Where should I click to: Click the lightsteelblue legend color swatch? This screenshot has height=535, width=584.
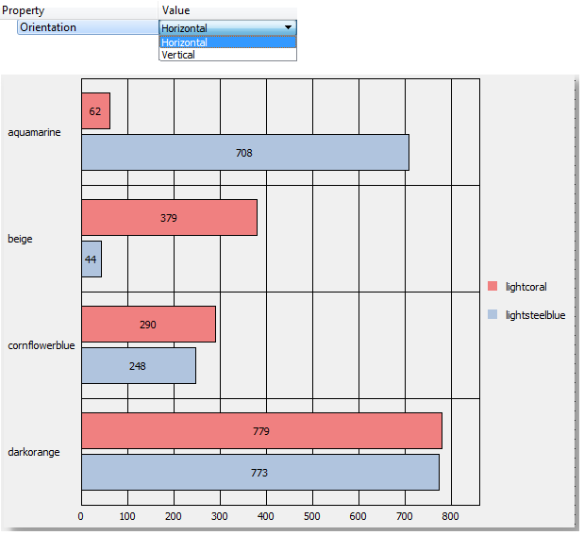(492, 315)
